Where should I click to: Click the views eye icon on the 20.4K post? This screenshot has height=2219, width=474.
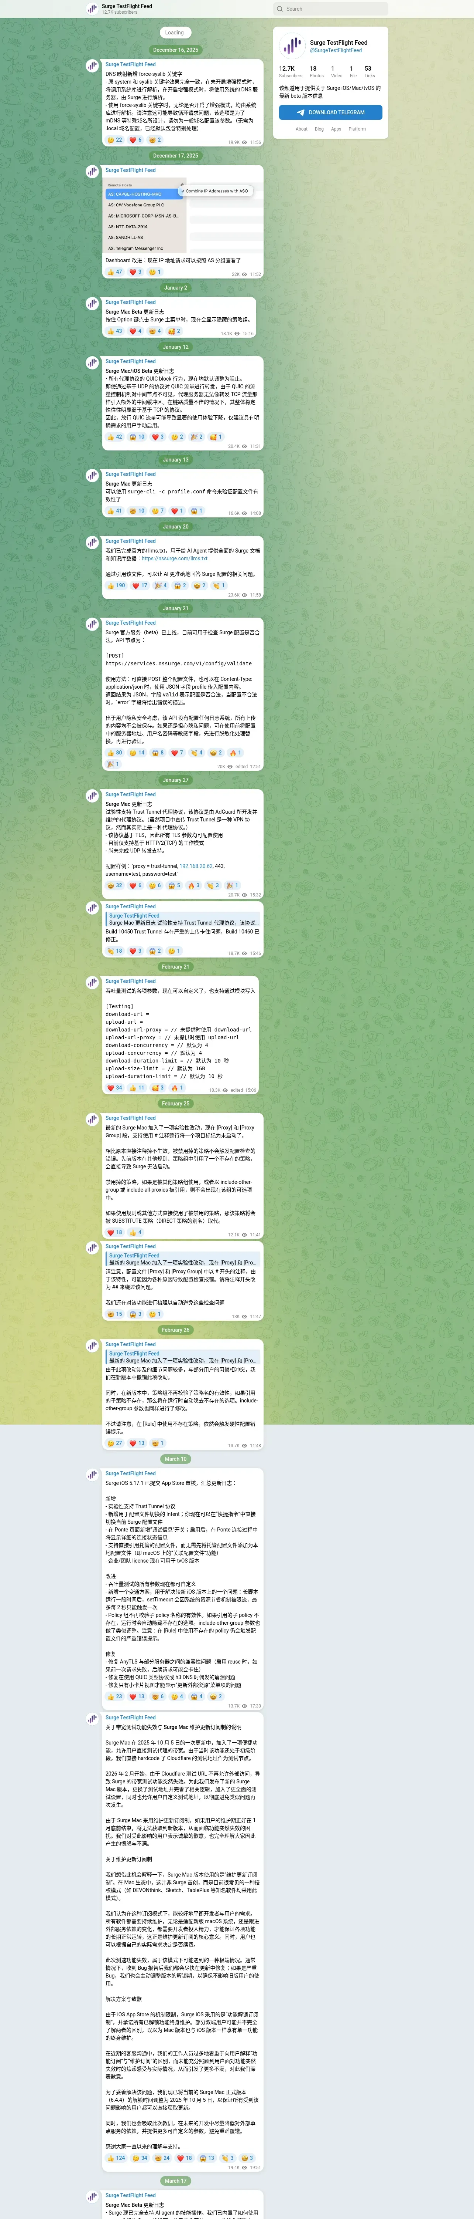click(x=244, y=446)
